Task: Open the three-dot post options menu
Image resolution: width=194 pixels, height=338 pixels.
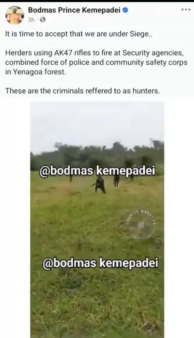Action: pyautogui.click(x=186, y=9)
